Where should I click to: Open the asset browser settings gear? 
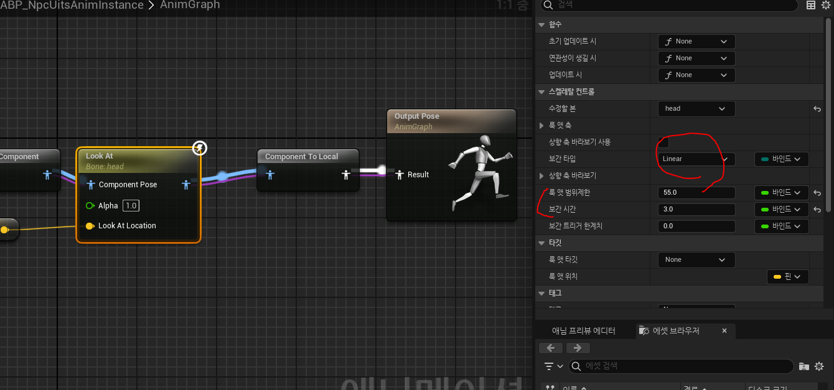819,366
